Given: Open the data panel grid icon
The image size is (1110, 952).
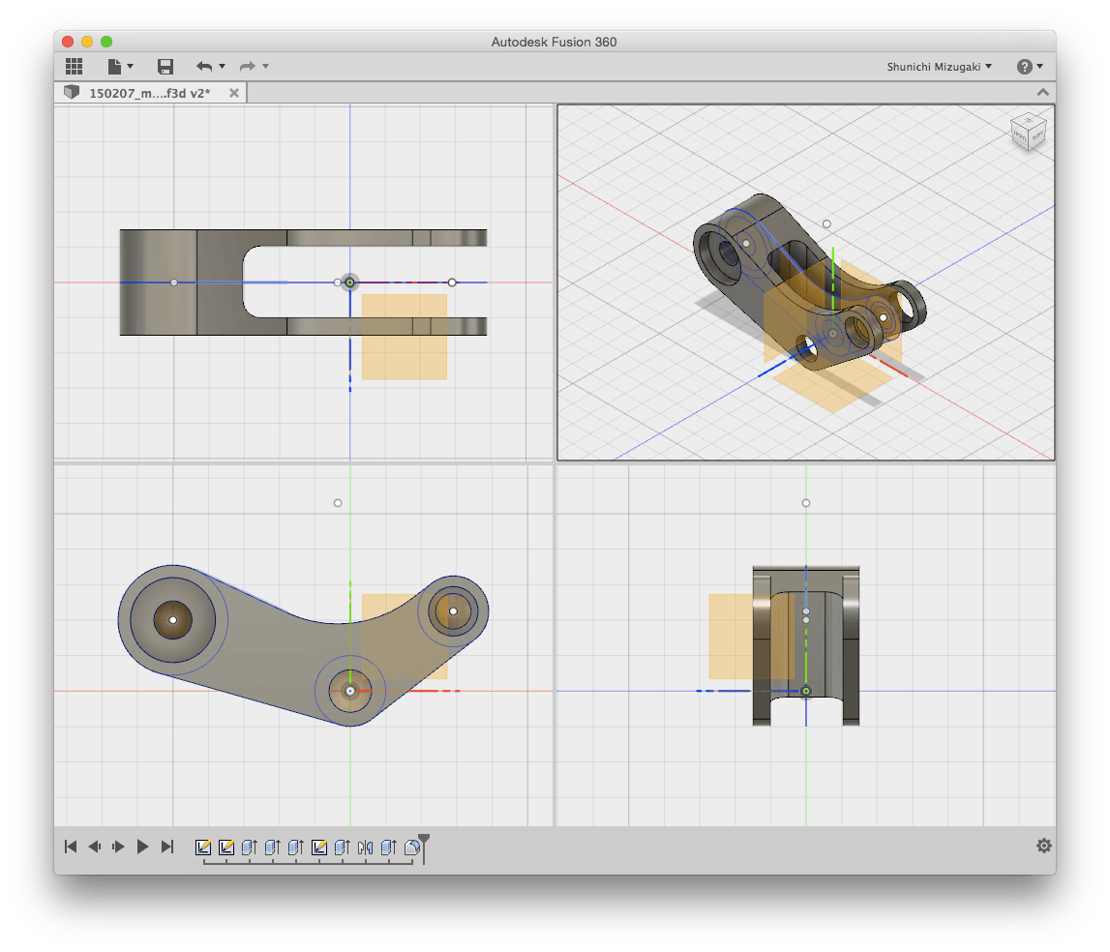Looking at the screenshot, I should (75, 67).
